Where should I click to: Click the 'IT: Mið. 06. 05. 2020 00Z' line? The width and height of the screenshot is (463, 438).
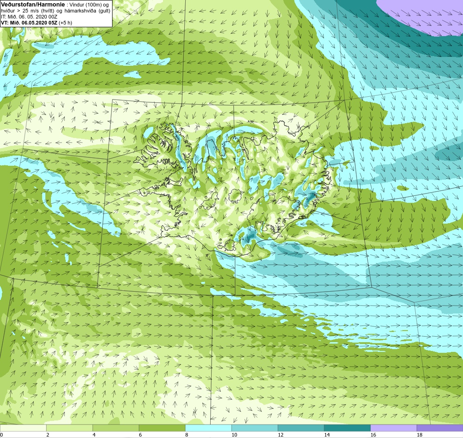pos(29,17)
